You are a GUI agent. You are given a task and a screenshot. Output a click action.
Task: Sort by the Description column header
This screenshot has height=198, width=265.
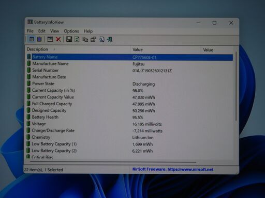(x=78, y=49)
